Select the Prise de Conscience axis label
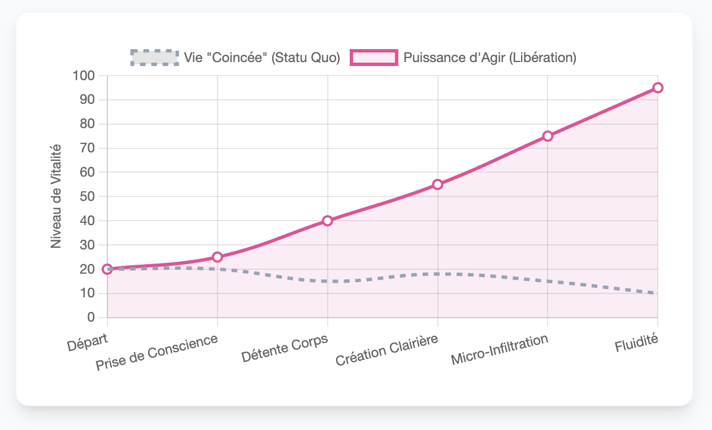 pyautogui.click(x=157, y=353)
